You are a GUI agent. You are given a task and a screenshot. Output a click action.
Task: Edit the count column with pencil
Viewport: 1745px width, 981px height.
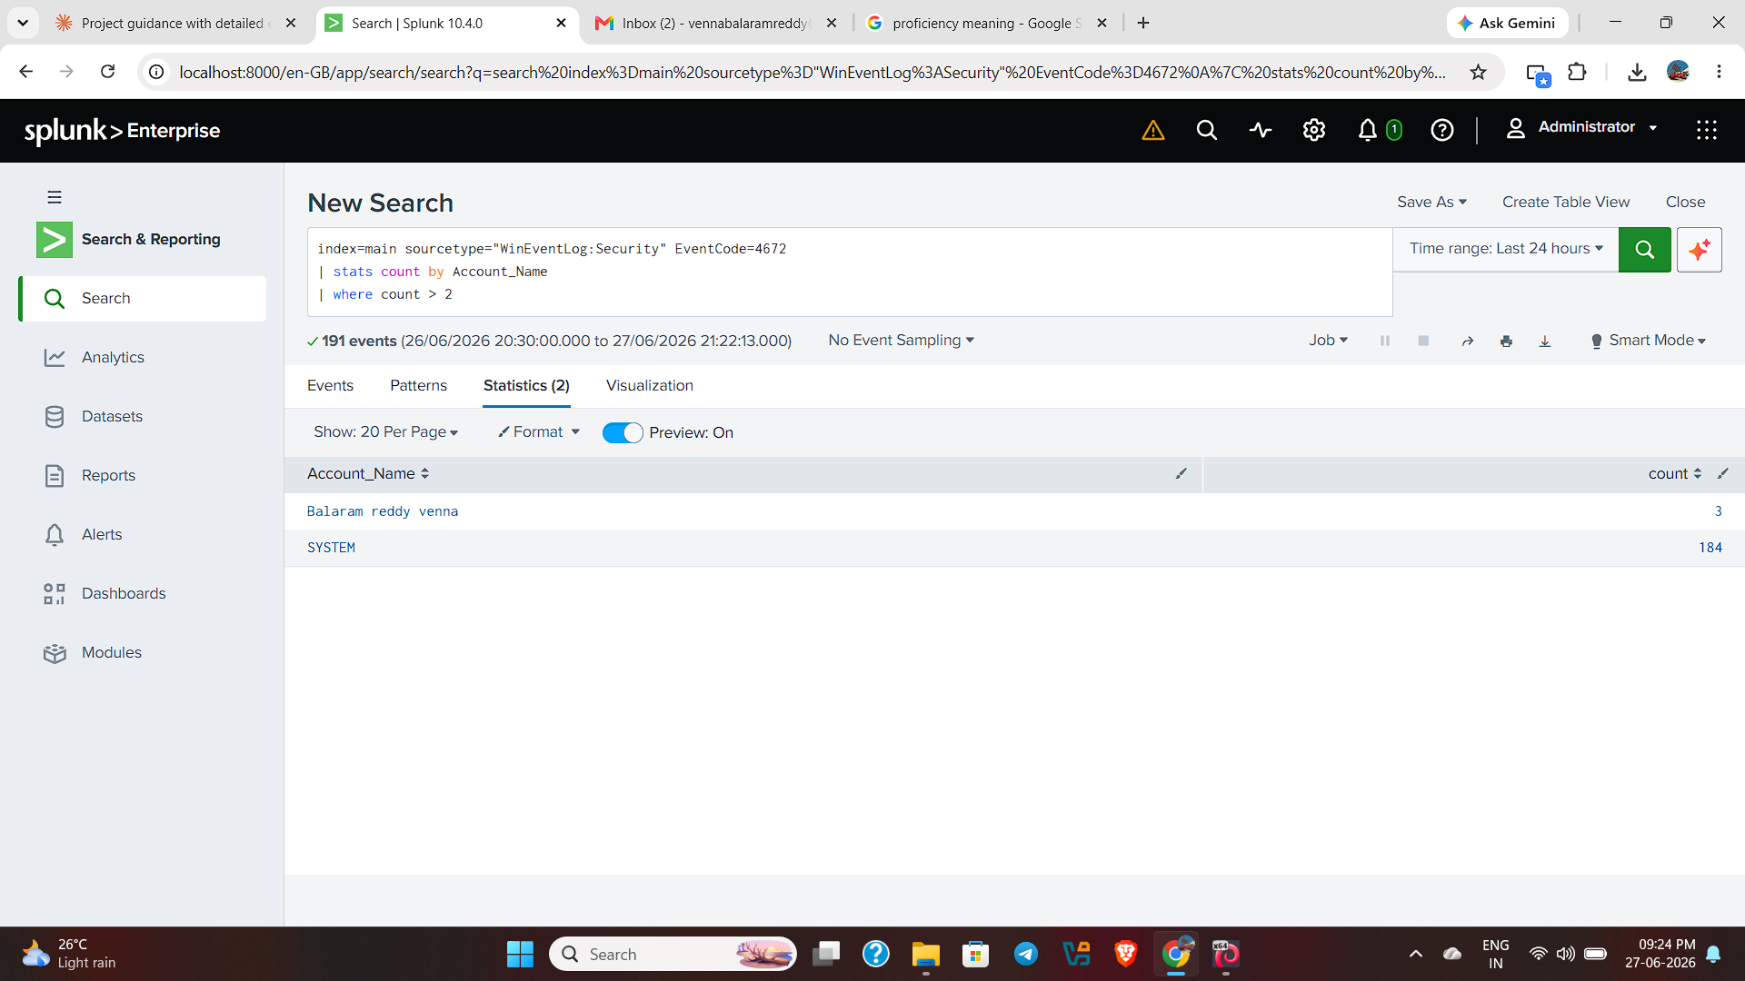pyautogui.click(x=1722, y=473)
